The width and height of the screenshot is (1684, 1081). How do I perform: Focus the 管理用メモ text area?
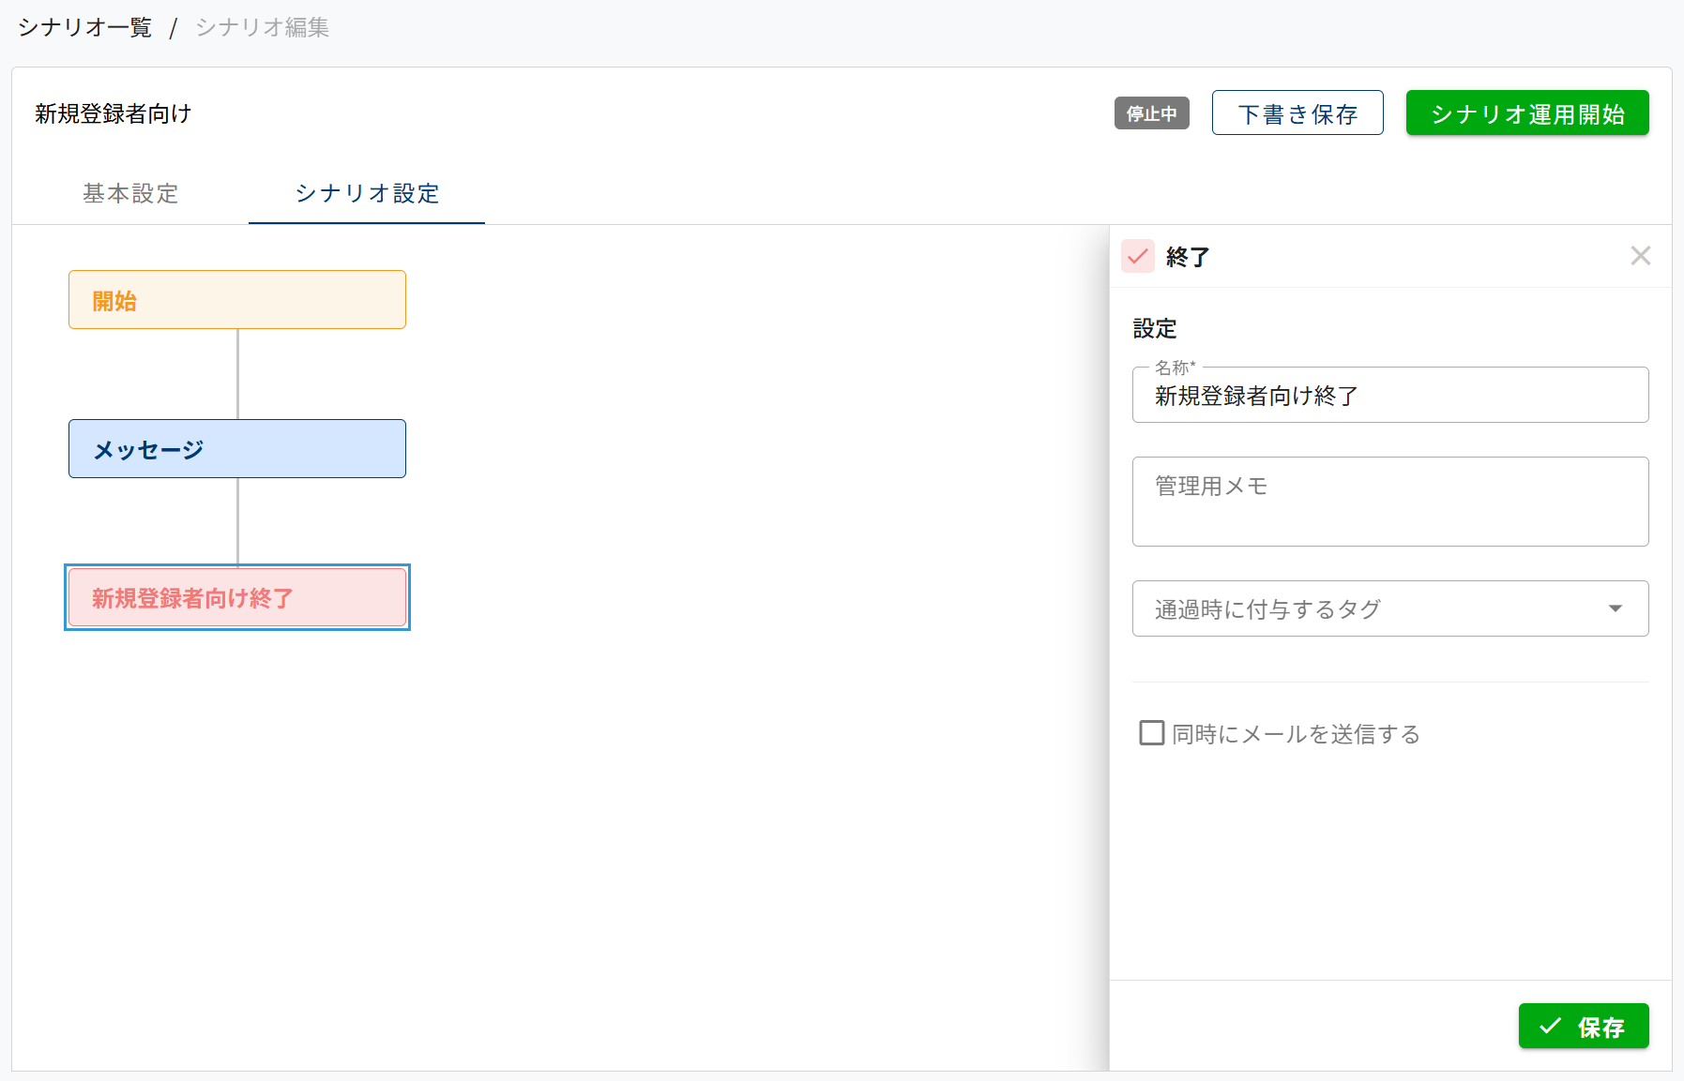pyautogui.click(x=1389, y=502)
